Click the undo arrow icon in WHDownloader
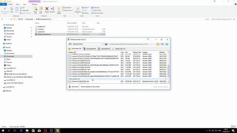This screenshot has width=237, height=133. pos(70,44)
